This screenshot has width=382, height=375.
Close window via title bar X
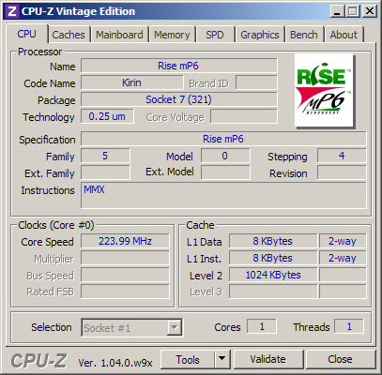pyautogui.click(x=369, y=11)
